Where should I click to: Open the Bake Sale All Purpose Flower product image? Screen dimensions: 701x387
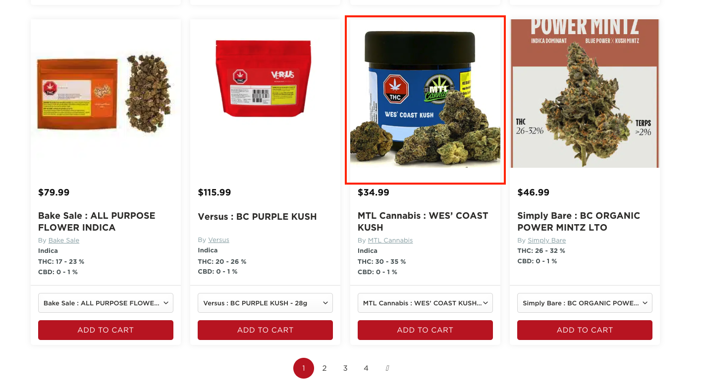coord(106,94)
